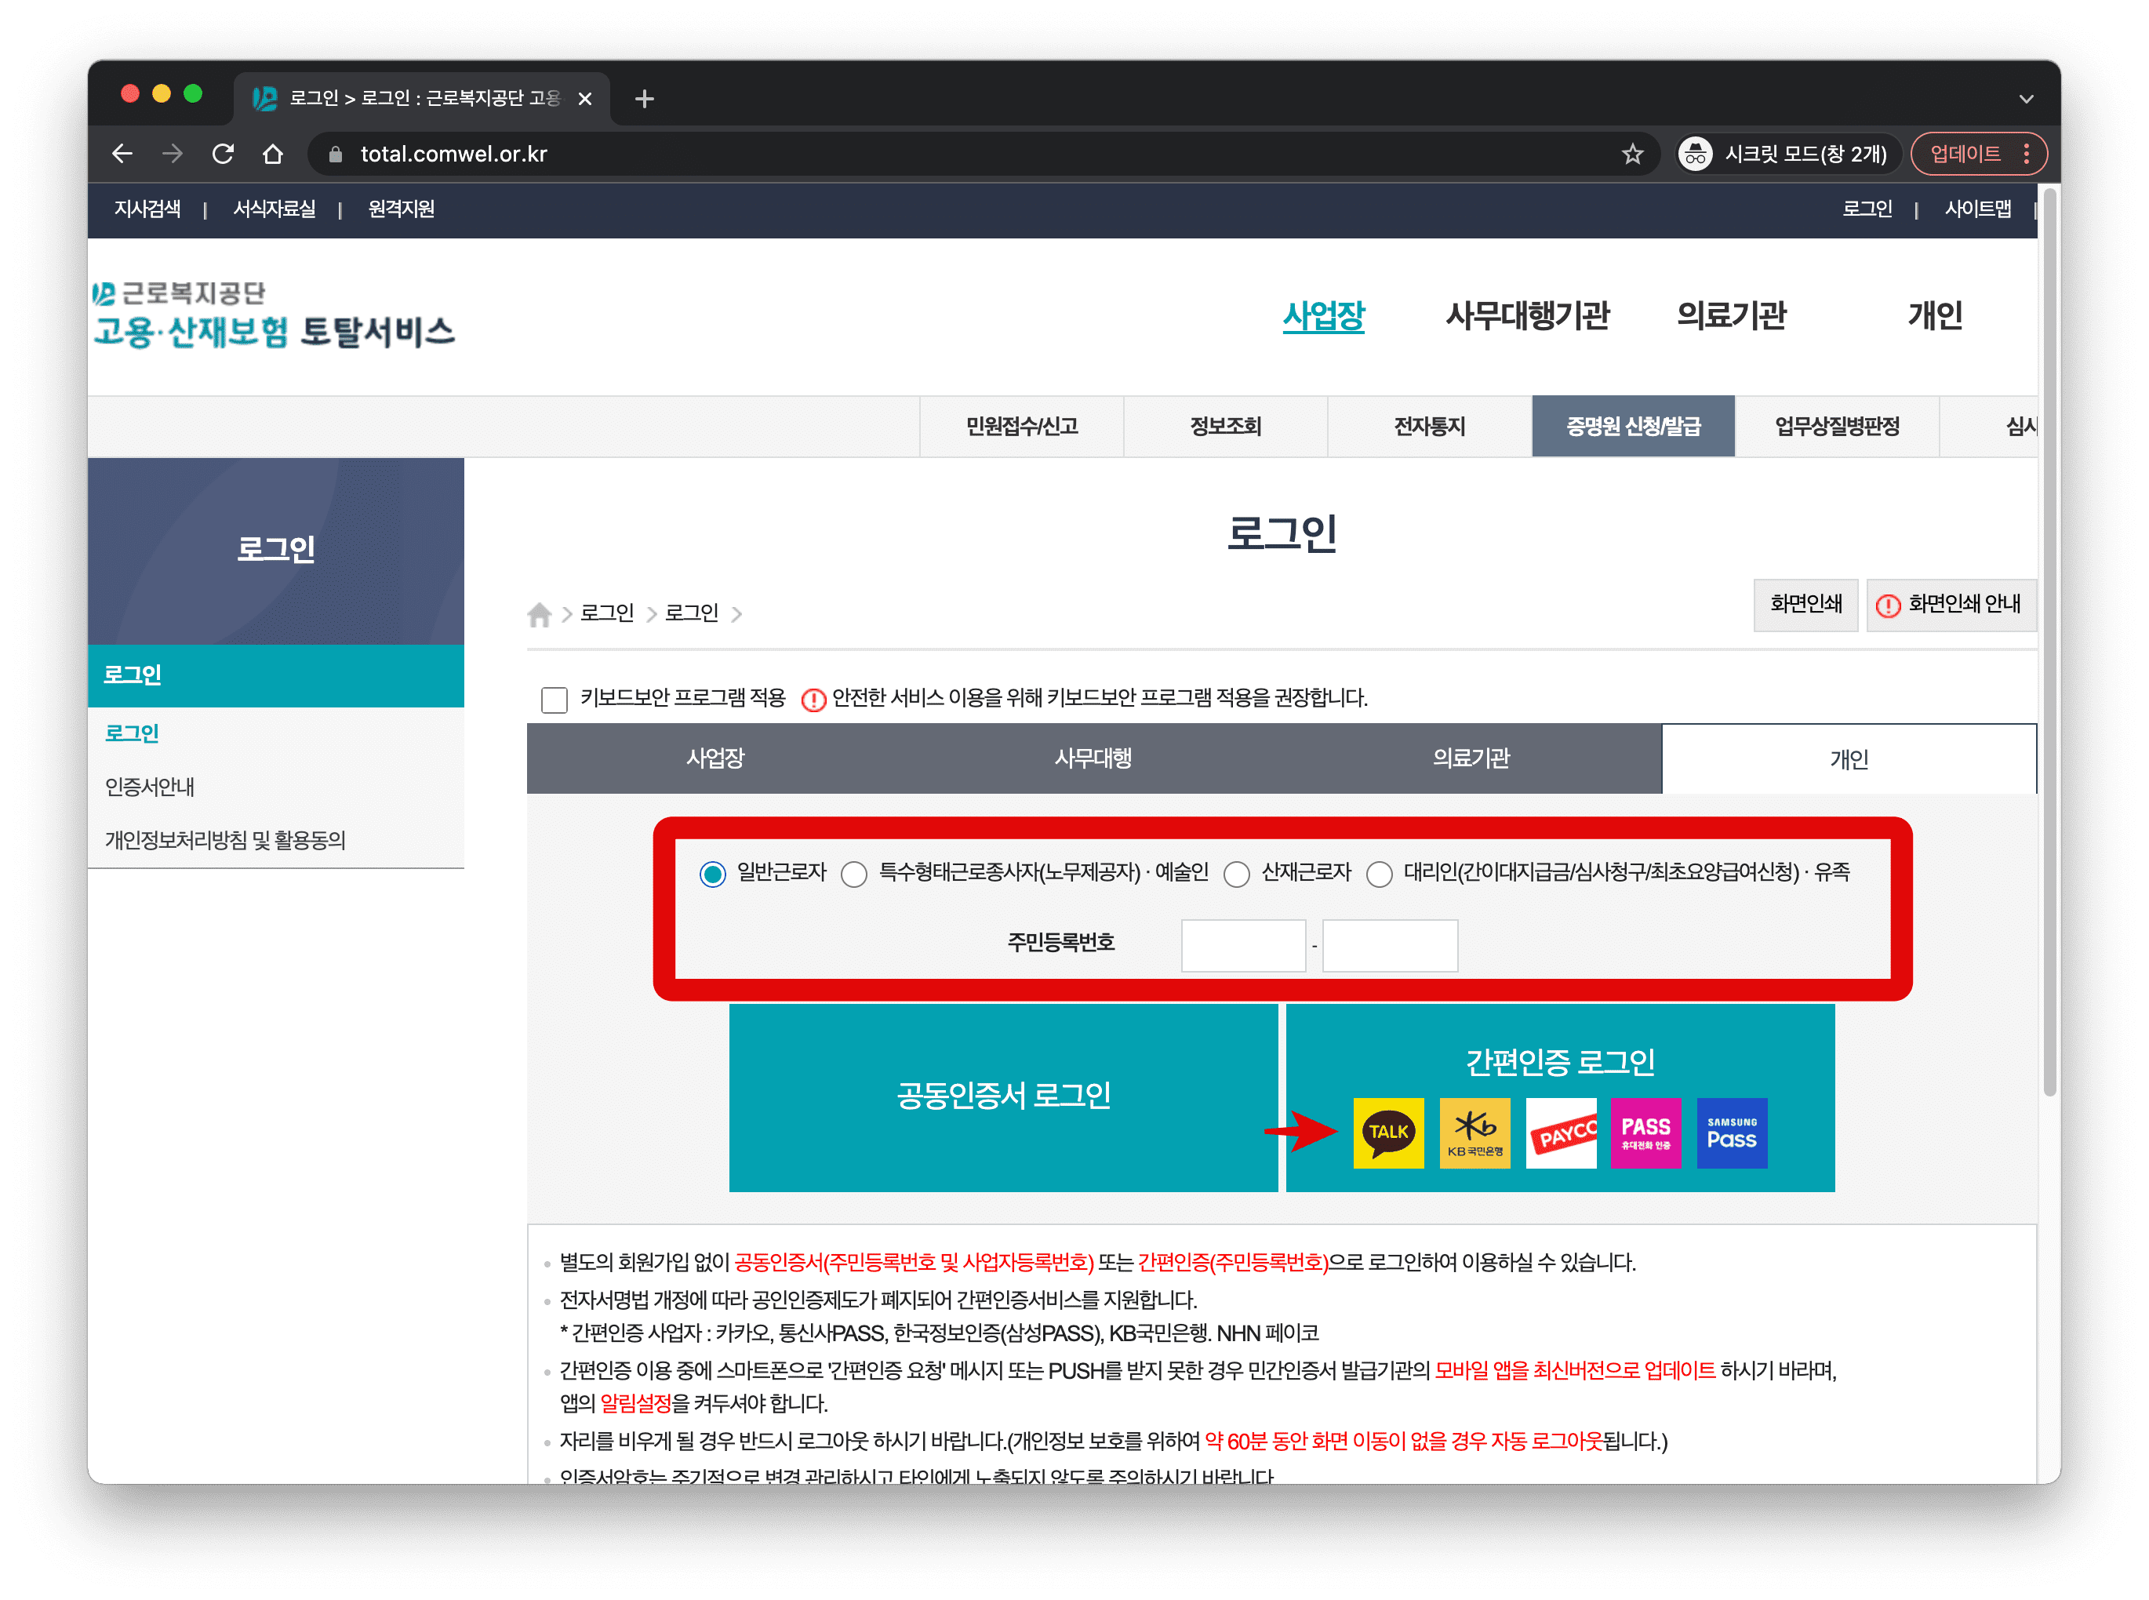
Task: Click the pink PASS authentication icon
Action: (x=1645, y=1133)
